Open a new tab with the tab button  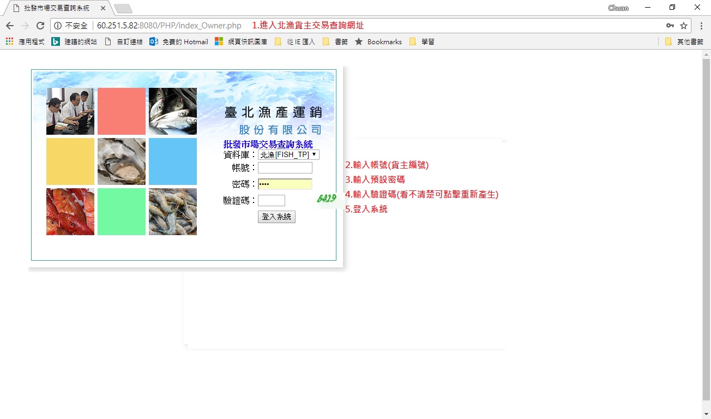[123, 8]
